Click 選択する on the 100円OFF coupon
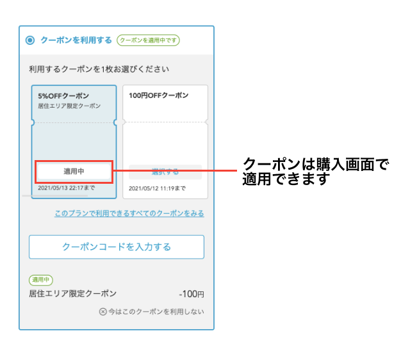The height and width of the screenshot is (349, 410). coord(165,172)
